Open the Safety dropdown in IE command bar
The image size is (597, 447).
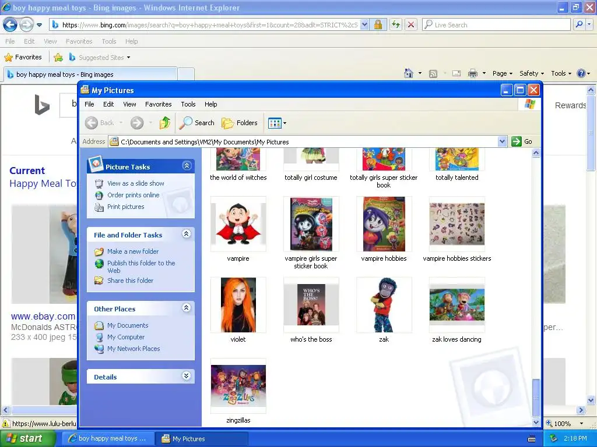(532, 73)
